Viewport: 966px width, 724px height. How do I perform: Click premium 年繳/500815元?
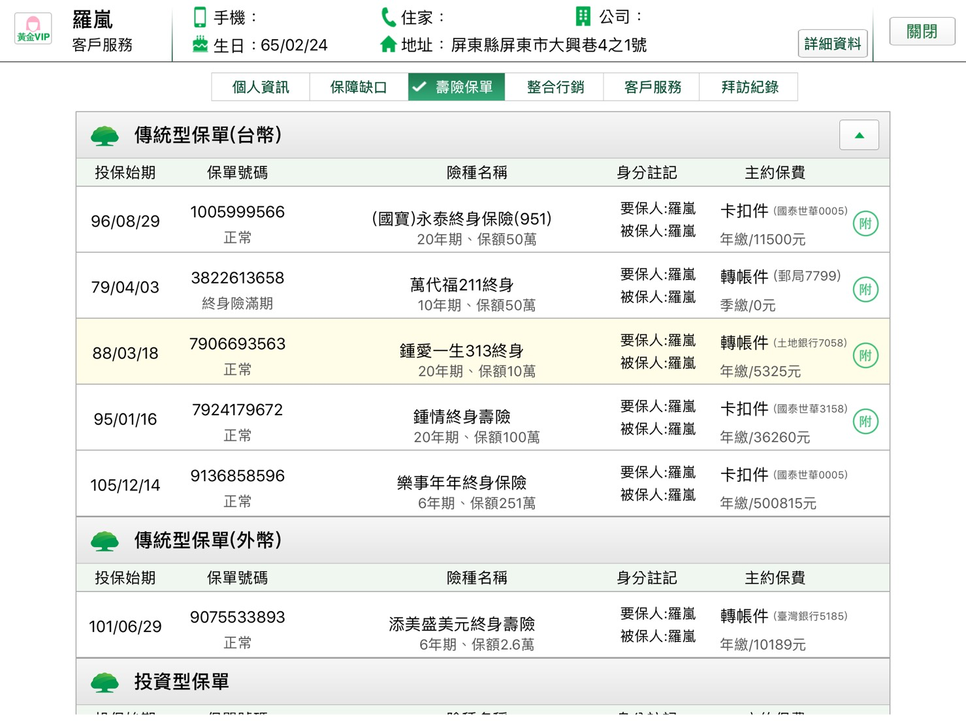point(768,503)
